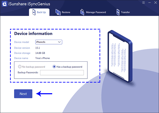The width and height of the screenshot is (159, 113).
Task: Click the Device model dropdown arrow
Action: point(59,42)
